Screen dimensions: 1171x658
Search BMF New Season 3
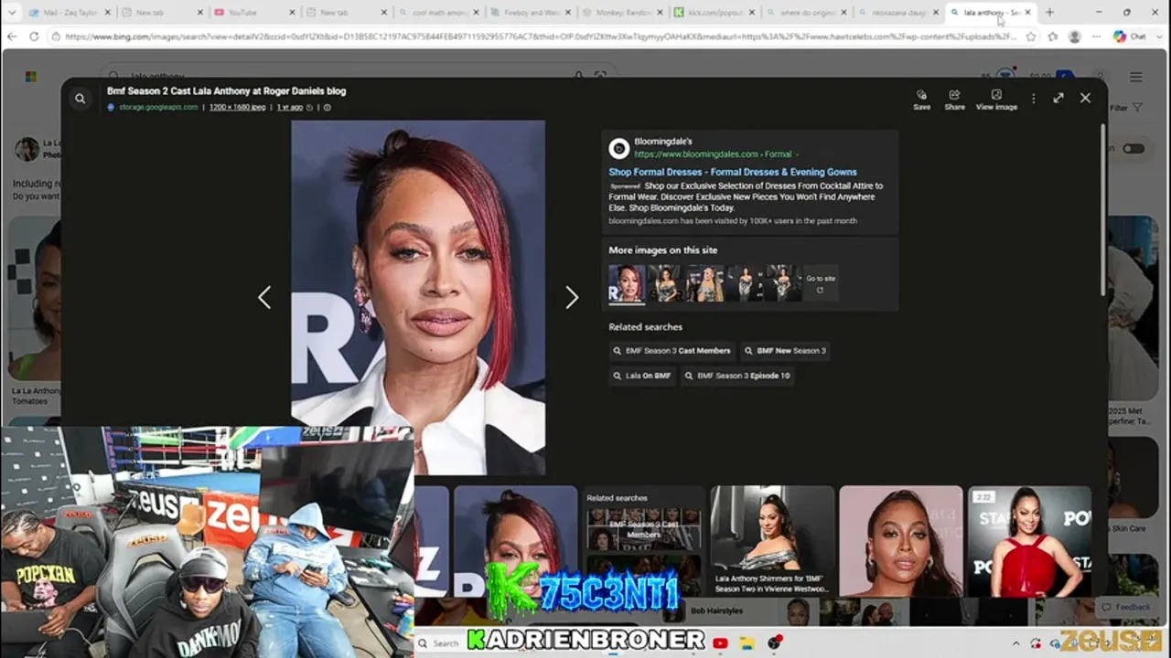[x=785, y=351]
